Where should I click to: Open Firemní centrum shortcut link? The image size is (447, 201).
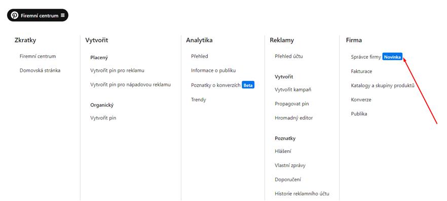click(38, 56)
